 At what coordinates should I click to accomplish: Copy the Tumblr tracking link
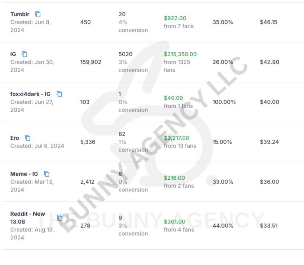38,14
